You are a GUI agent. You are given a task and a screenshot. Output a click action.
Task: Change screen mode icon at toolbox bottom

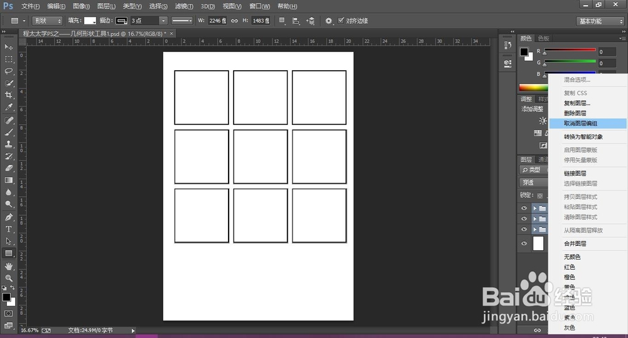pyautogui.click(x=8, y=325)
